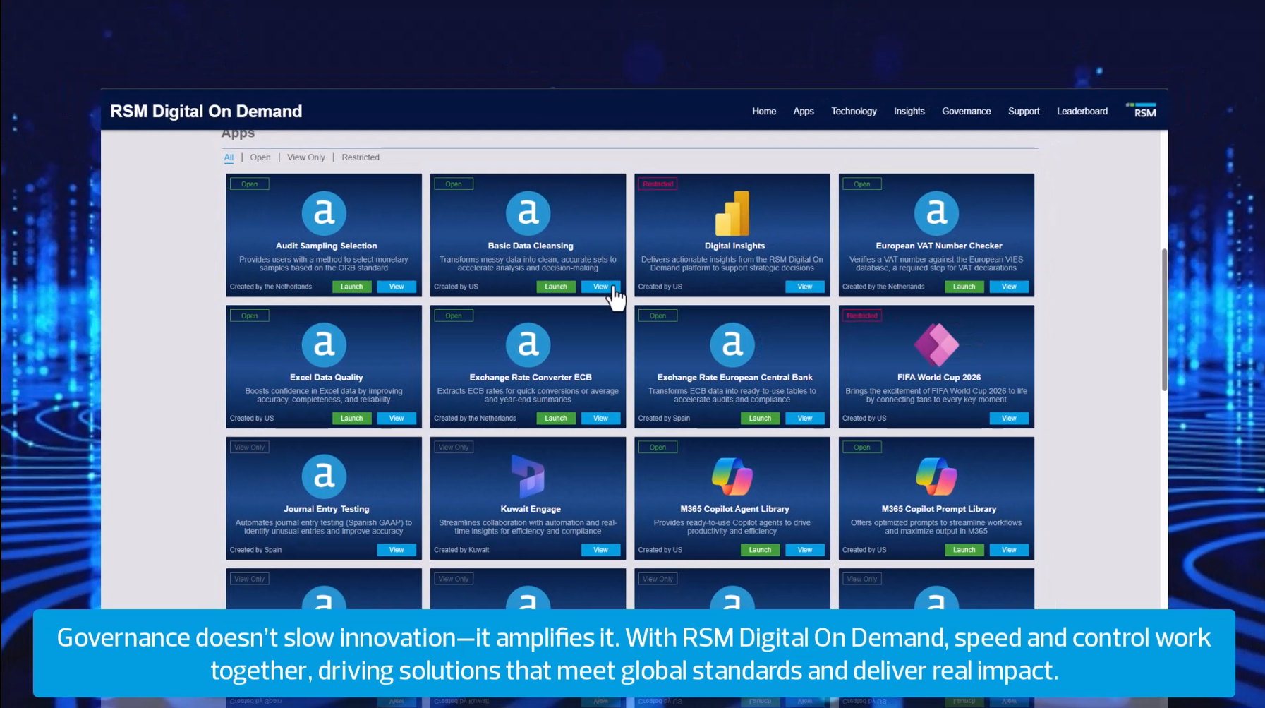Click the M365 Copilot Agent Library icon
Viewport: 1265px width, 708px height.
coord(732,476)
